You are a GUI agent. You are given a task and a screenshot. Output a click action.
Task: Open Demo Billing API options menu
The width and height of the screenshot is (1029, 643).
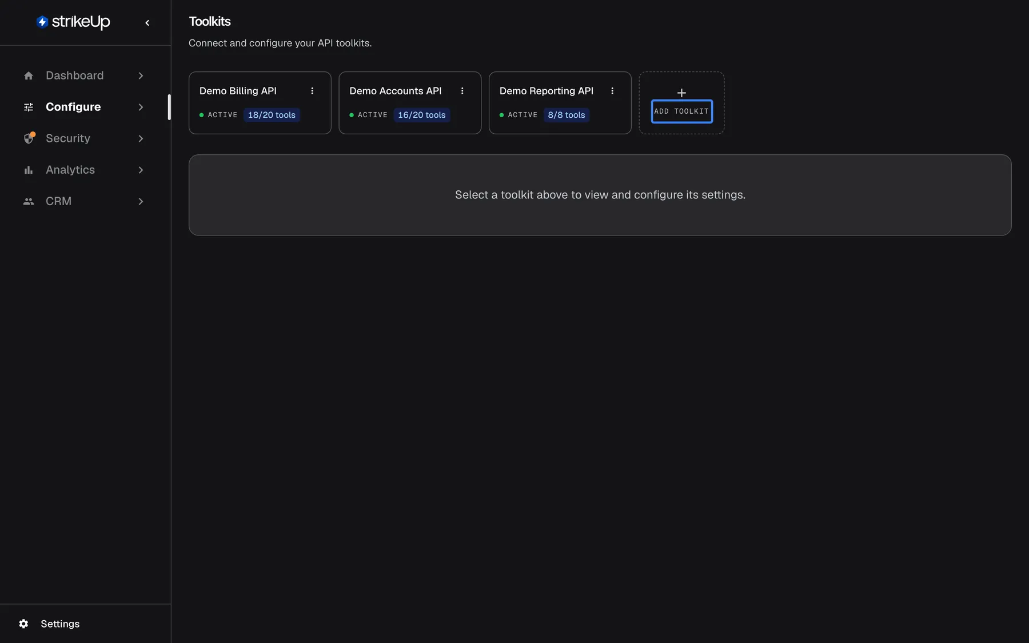pyautogui.click(x=312, y=91)
